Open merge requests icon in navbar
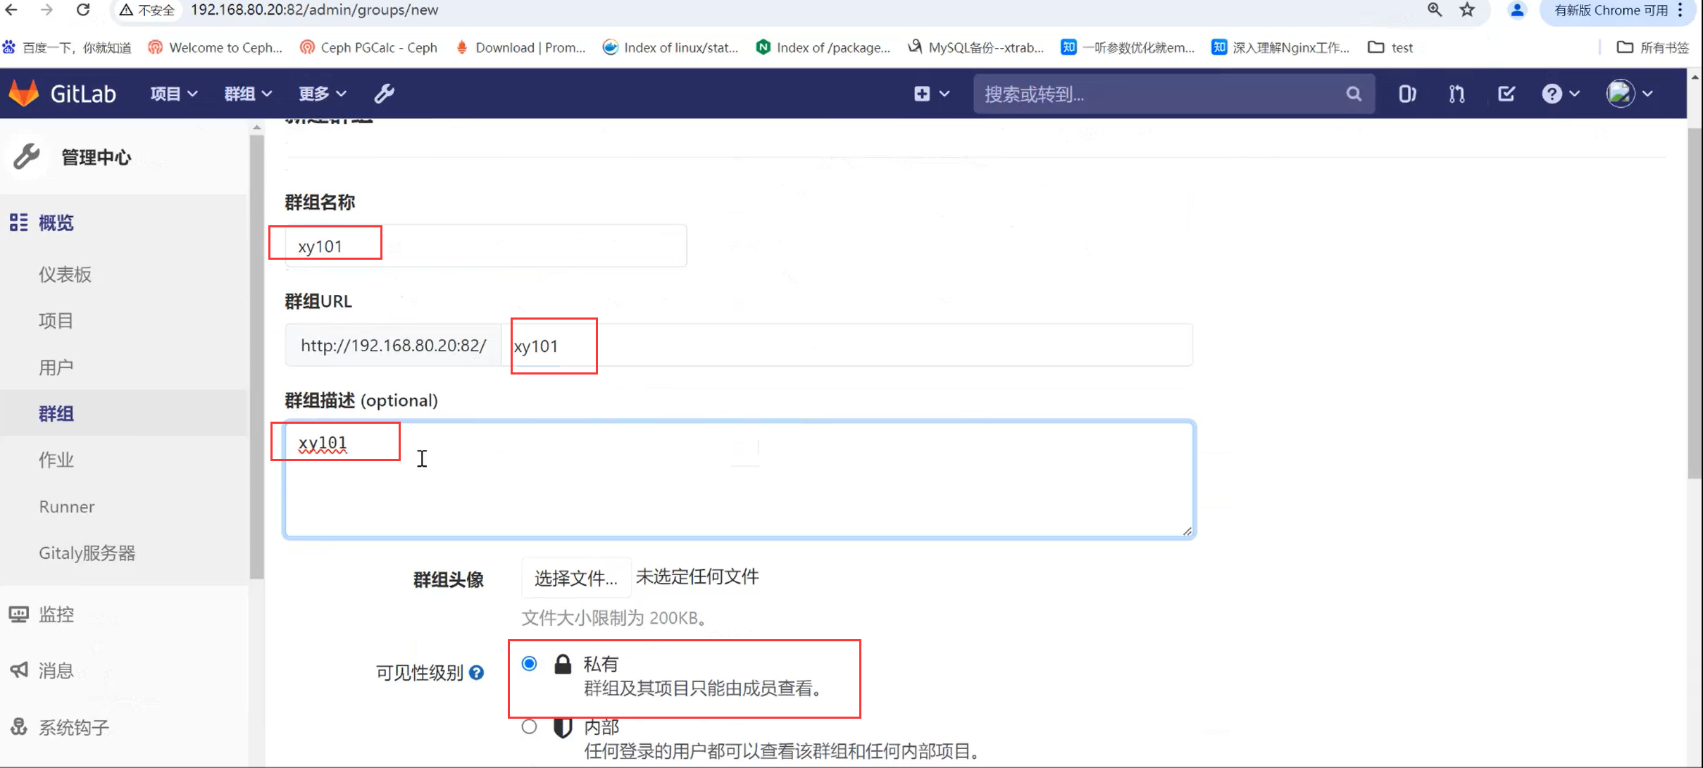The width and height of the screenshot is (1703, 768). coord(1456,94)
